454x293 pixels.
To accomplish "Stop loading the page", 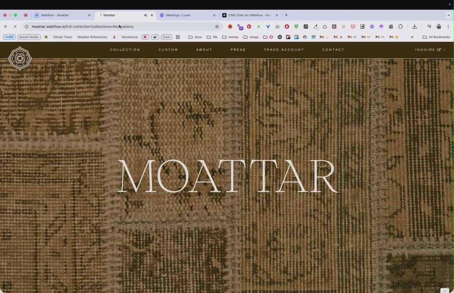I will (x=15, y=26).
